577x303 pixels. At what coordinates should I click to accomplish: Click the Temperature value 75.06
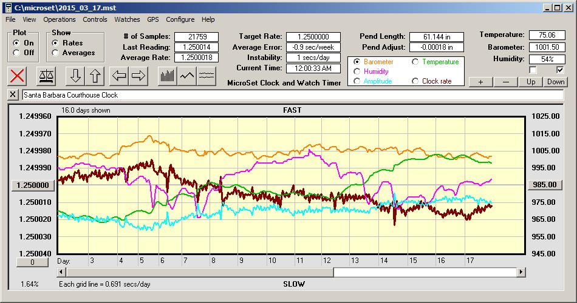click(547, 35)
